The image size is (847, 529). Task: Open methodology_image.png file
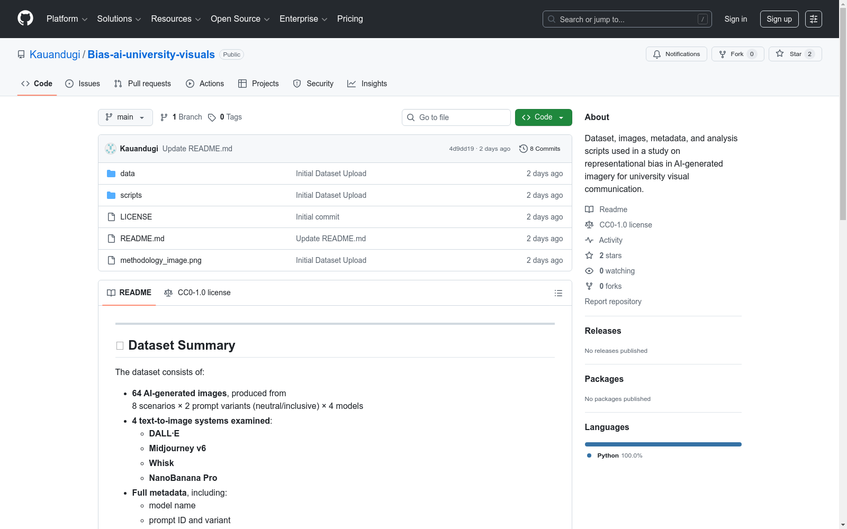pos(161,260)
